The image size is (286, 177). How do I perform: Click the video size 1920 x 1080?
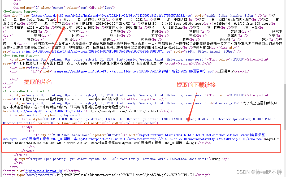click(x=84, y=28)
